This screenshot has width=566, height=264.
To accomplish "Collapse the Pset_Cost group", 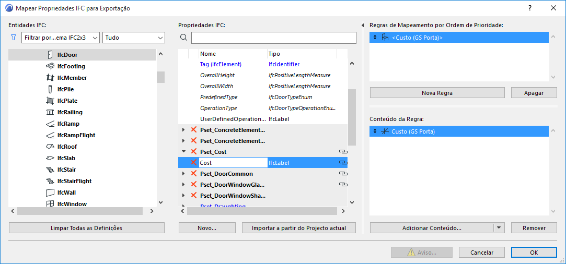I will pos(183,152).
